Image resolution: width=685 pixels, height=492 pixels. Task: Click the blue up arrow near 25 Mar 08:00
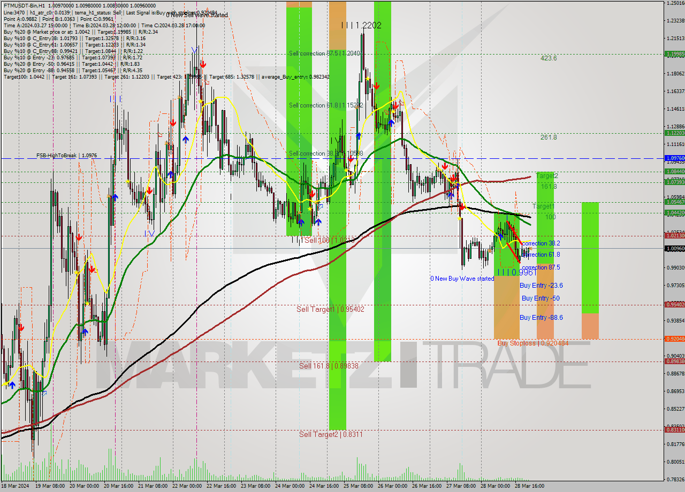tap(357, 135)
